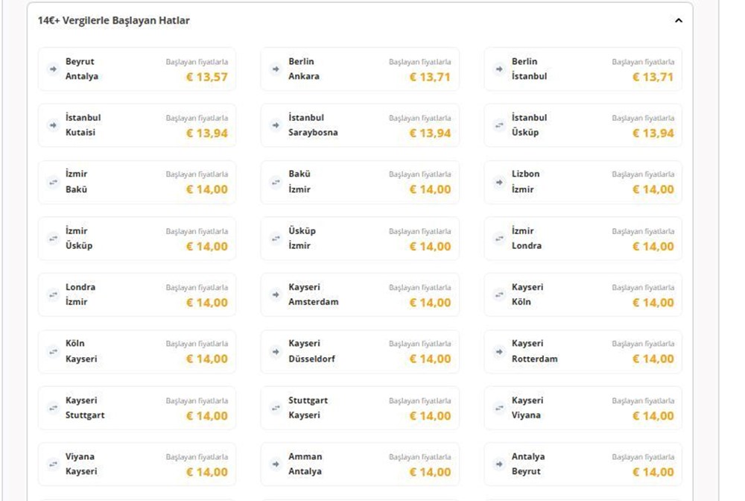745x501 pixels.
Task: Click the round-trip icon for Viyana–Kayseri
Action: [x=53, y=464]
